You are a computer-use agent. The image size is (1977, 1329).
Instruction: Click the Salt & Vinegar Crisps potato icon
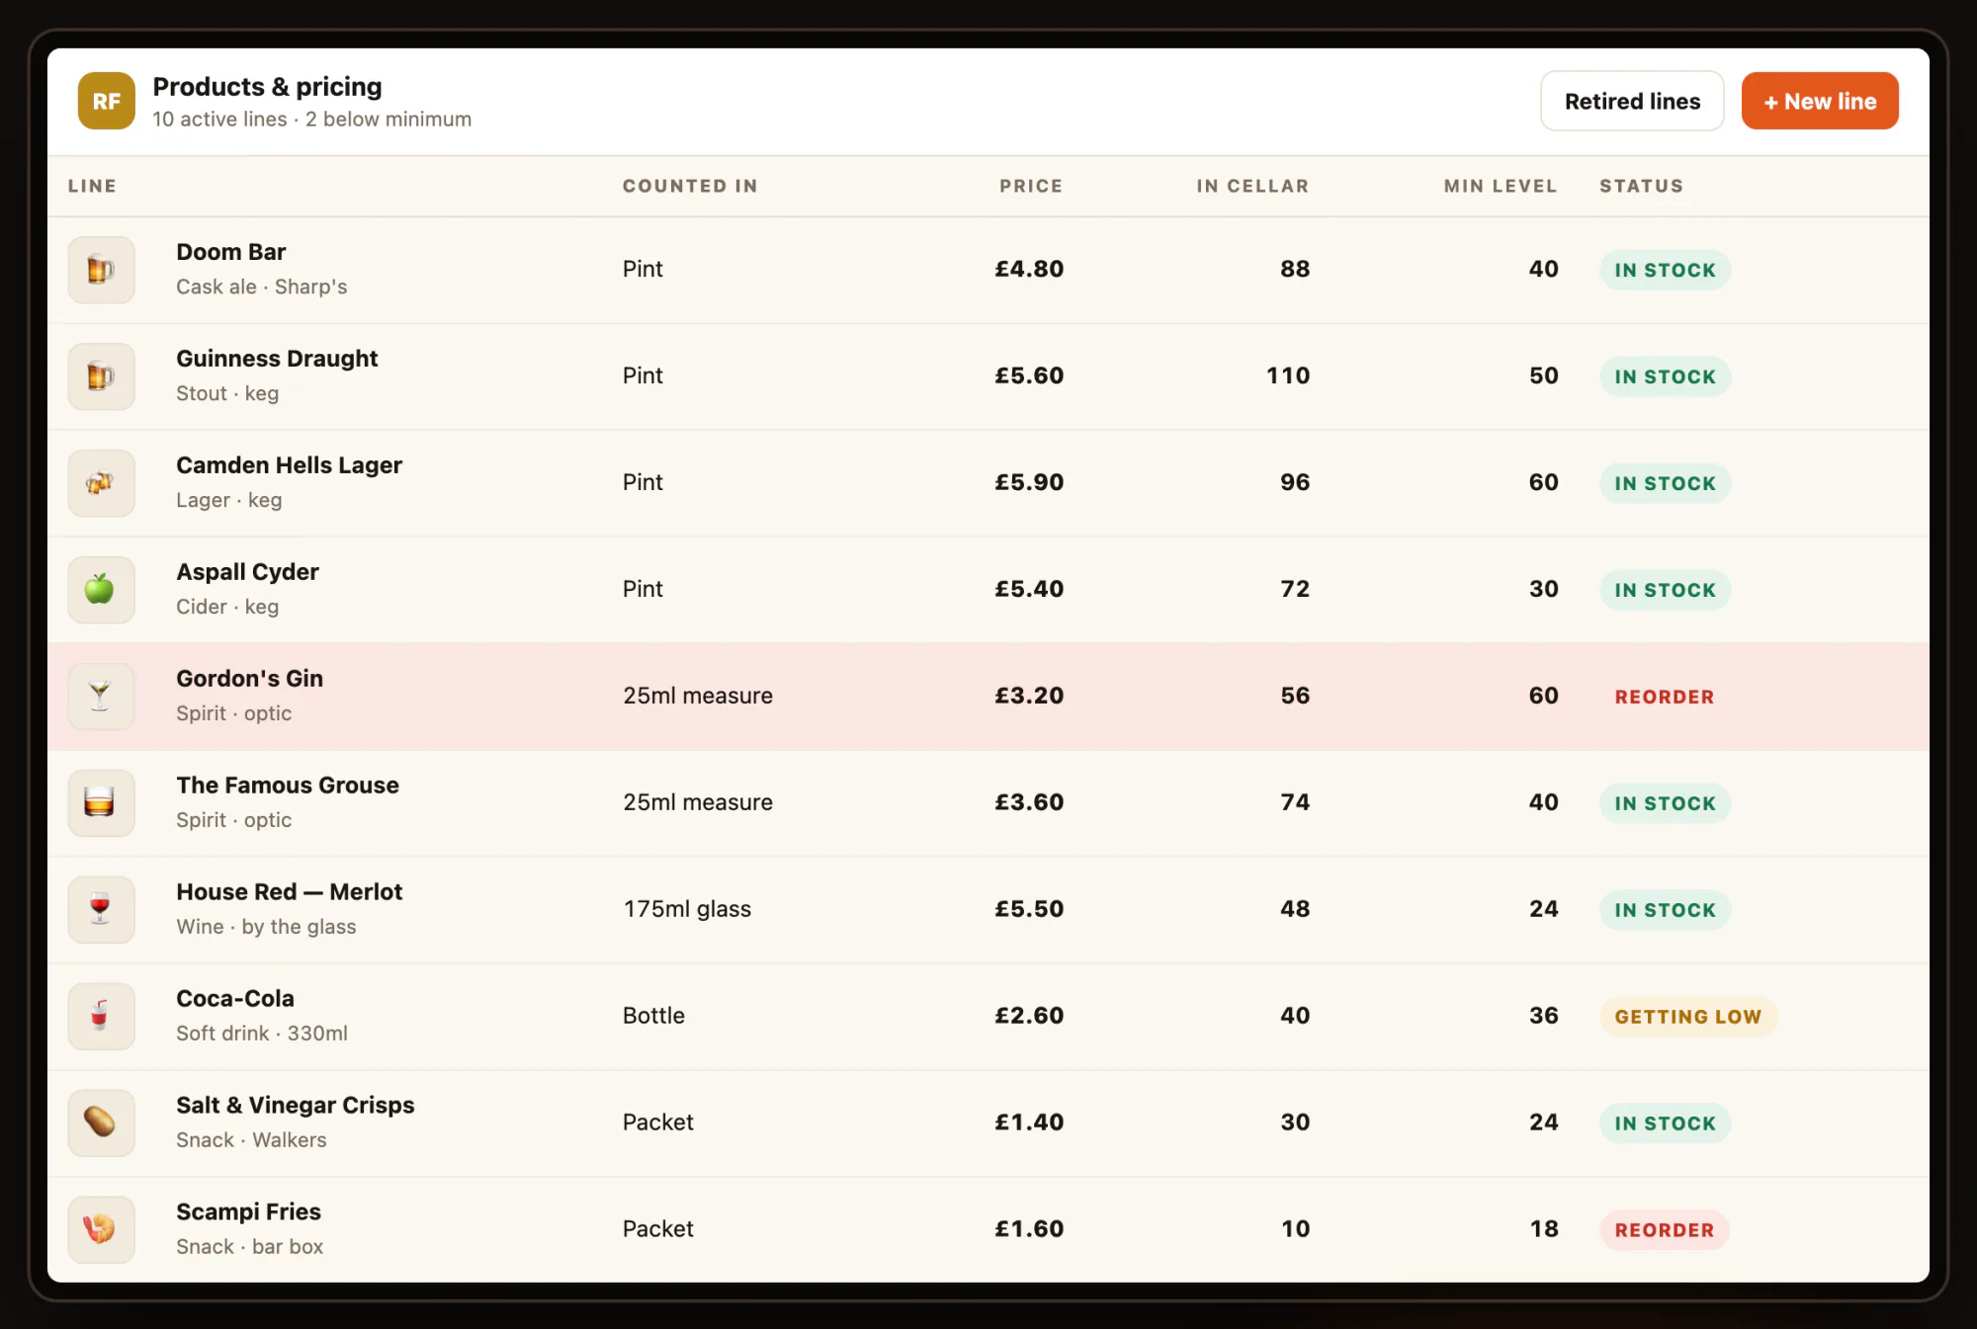click(x=101, y=1123)
